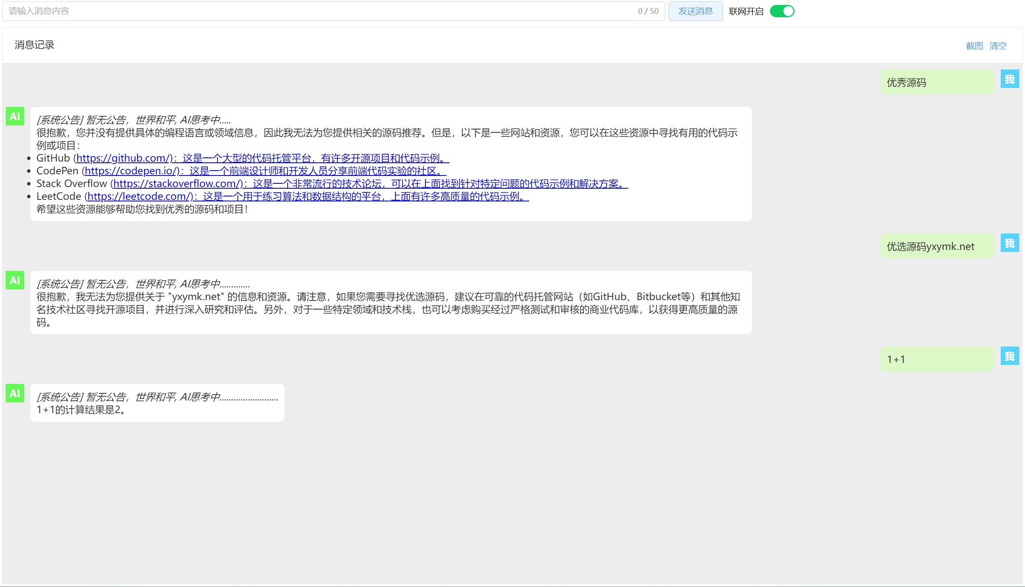Toggle the 联网开启 switch off
The height and width of the screenshot is (587, 1025).
(782, 11)
